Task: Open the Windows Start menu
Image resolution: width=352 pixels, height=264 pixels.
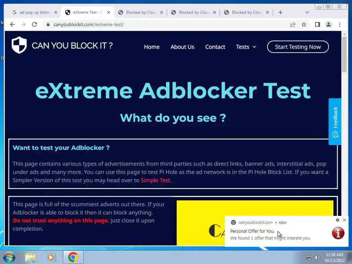Action: coord(9,257)
